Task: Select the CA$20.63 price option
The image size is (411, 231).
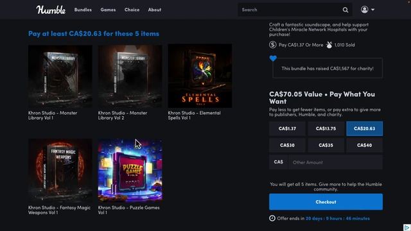Action: (364, 128)
